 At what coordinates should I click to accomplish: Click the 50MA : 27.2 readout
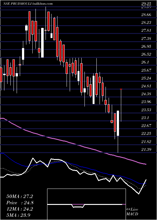(x=19, y=196)
